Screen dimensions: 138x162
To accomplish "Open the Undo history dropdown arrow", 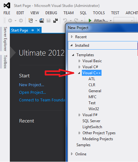I will coord(71,21).
